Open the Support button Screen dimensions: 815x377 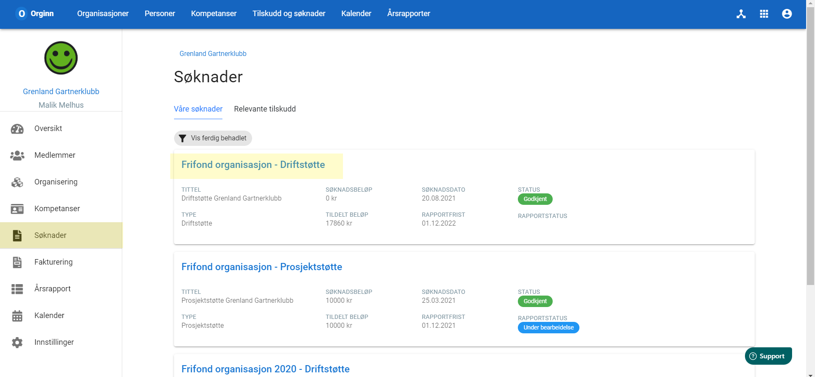pyautogui.click(x=768, y=356)
